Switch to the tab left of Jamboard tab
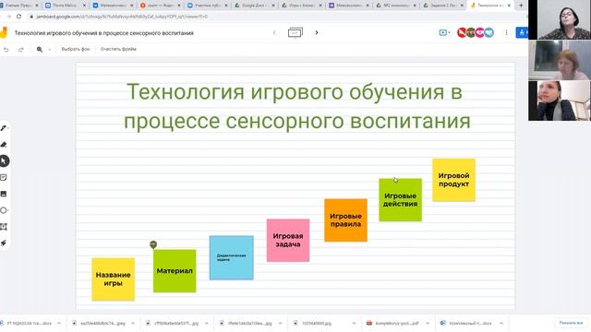Viewport: 591px width, 332px height. pyautogui.click(x=443, y=6)
